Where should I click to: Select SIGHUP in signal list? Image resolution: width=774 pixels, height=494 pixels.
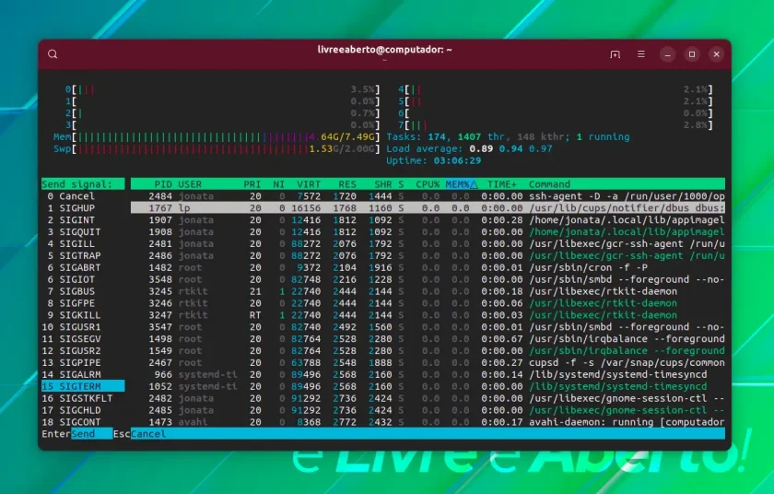pyautogui.click(x=83, y=208)
